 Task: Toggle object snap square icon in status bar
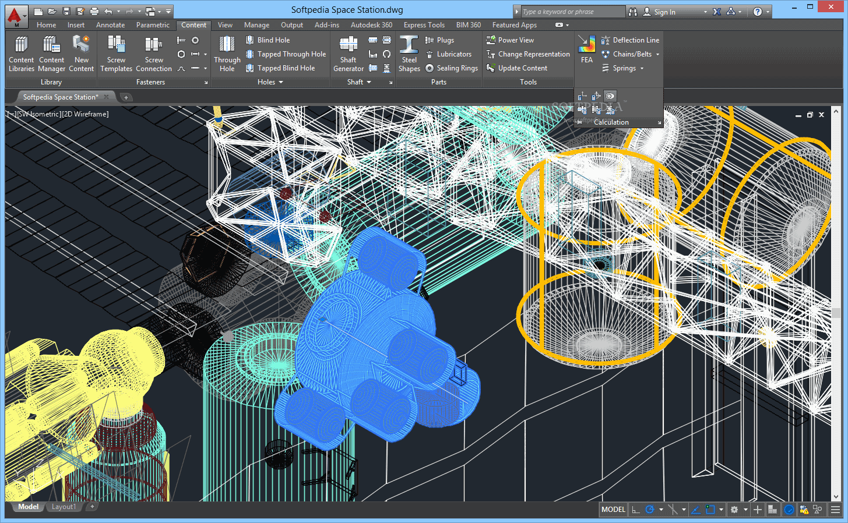[710, 510]
